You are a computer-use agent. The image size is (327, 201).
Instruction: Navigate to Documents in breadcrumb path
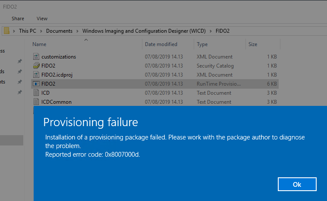pos(59,31)
